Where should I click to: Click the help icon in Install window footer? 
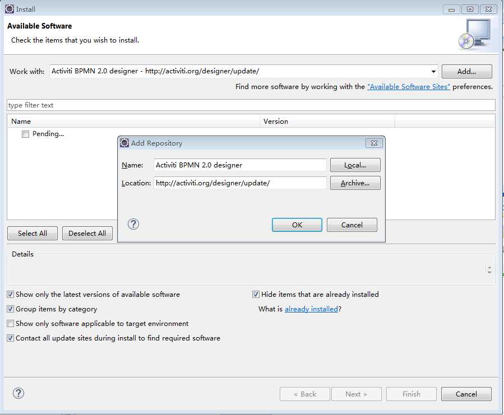coord(19,393)
